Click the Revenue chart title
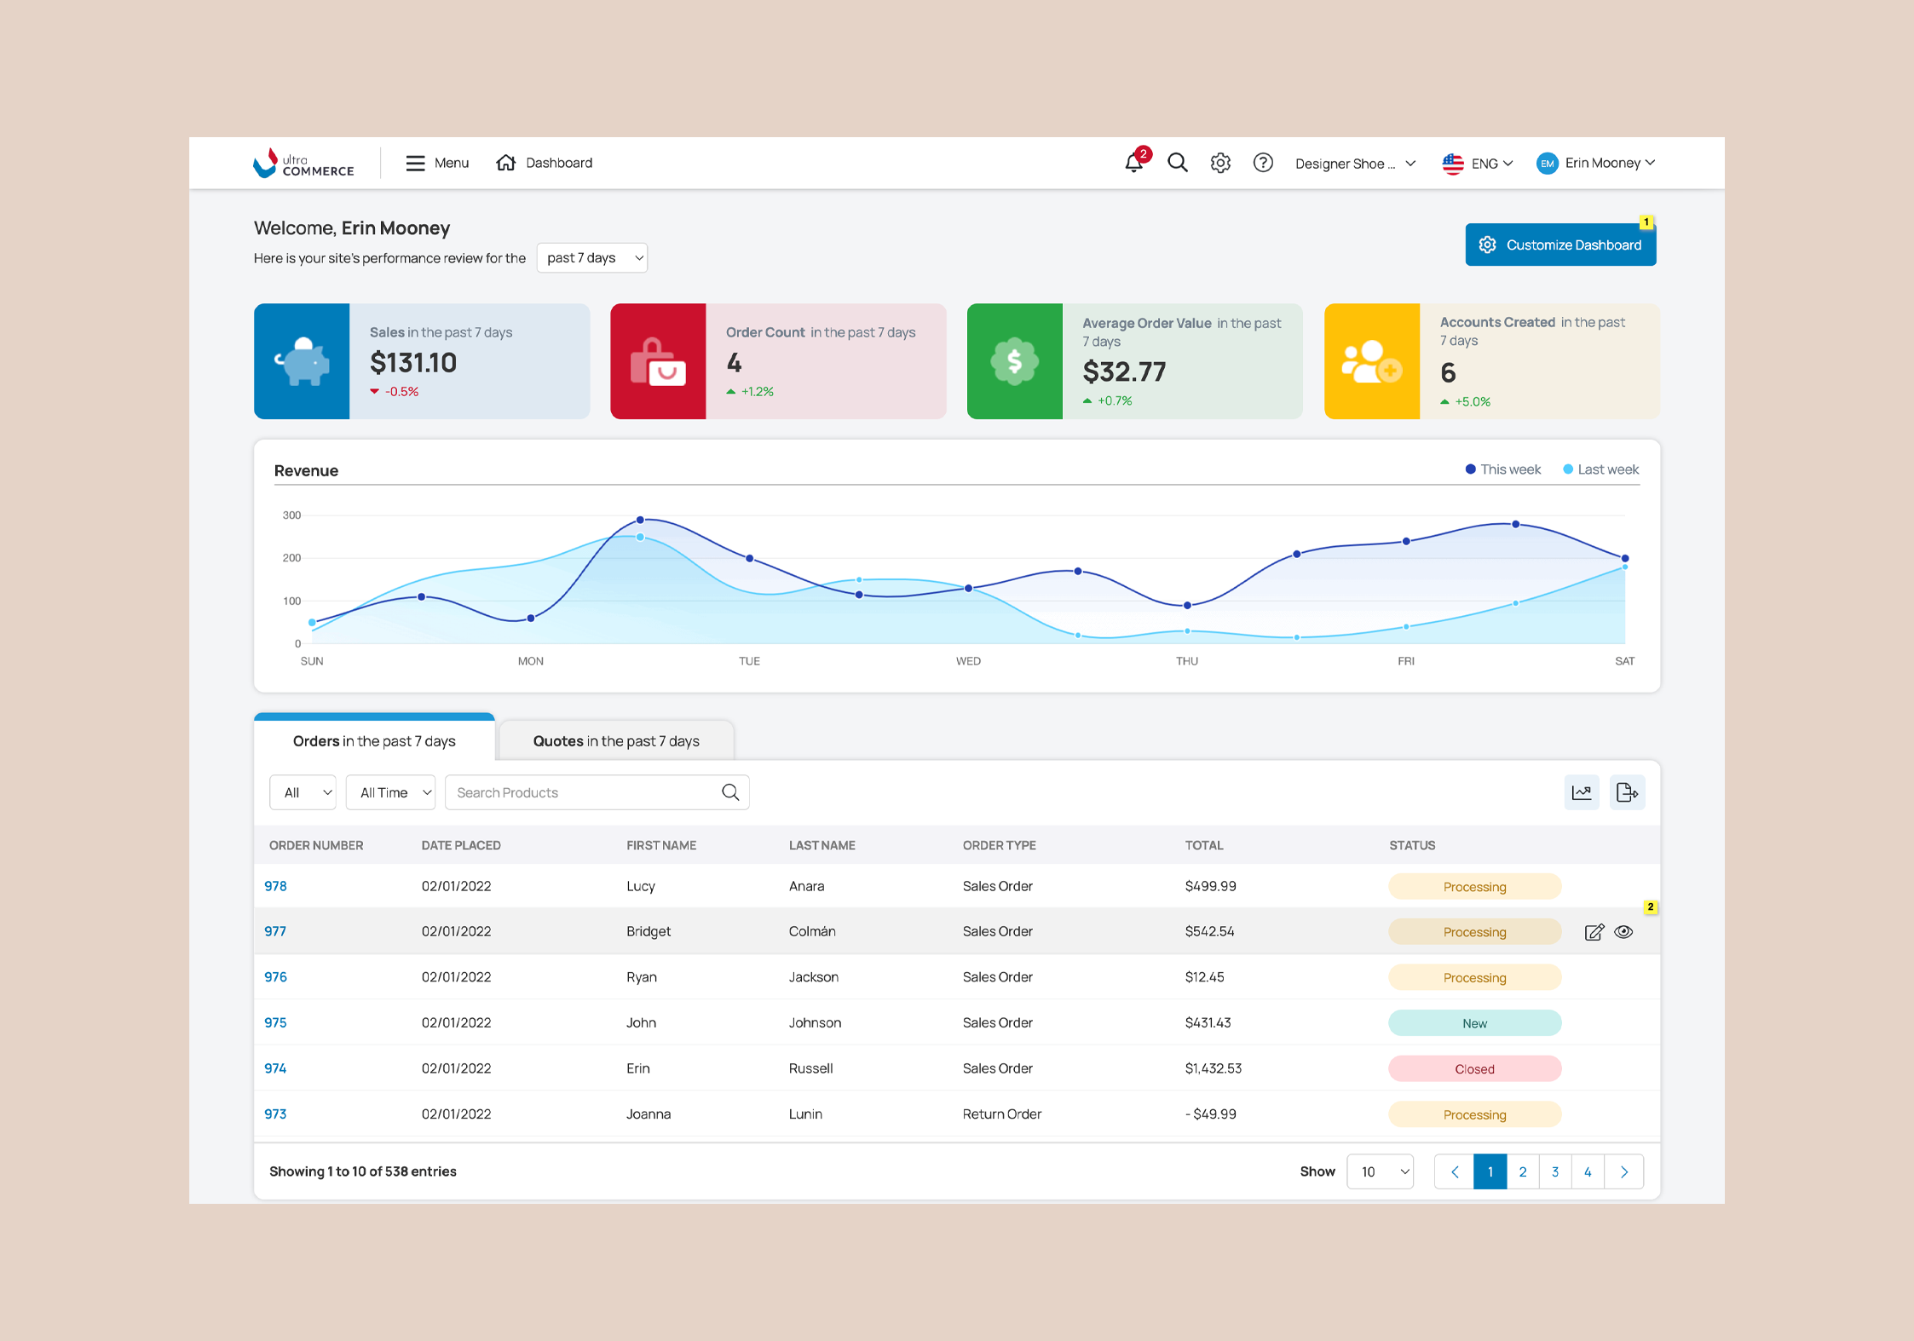The width and height of the screenshot is (1914, 1341). pos(306,471)
